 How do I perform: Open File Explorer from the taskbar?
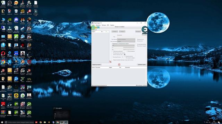click(x=45, y=122)
